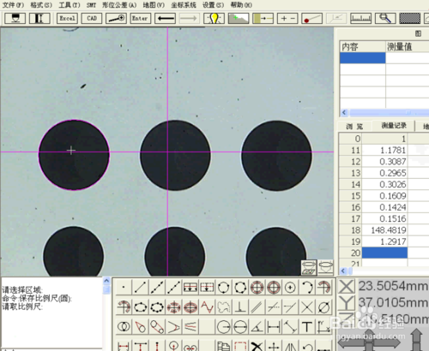This screenshot has height=351, width=429.
Task: Click the CAD toolbar button
Action: tap(92, 18)
